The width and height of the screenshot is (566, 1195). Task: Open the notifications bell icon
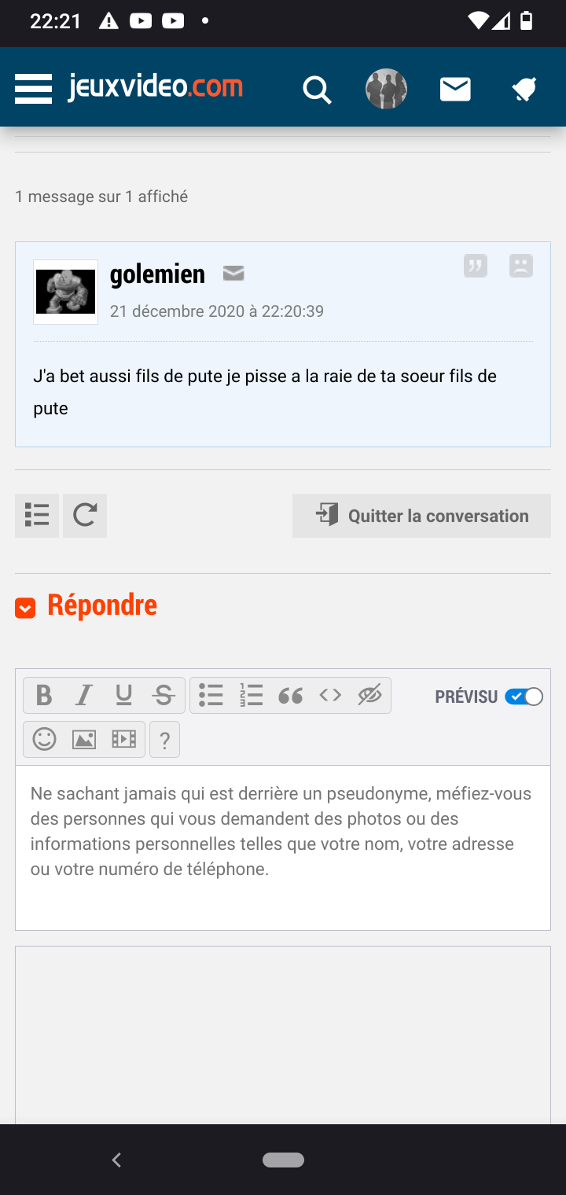click(x=524, y=90)
